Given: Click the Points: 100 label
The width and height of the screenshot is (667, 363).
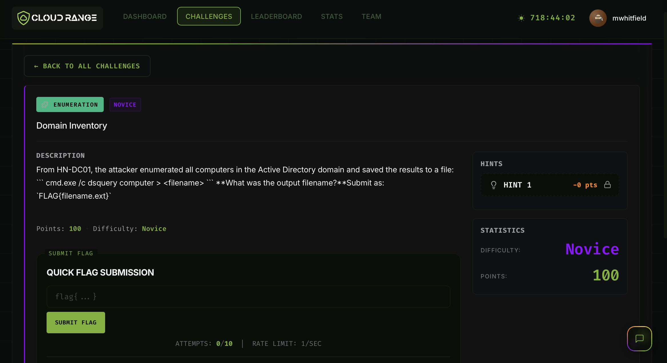Looking at the screenshot, I should click(x=59, y=229).
